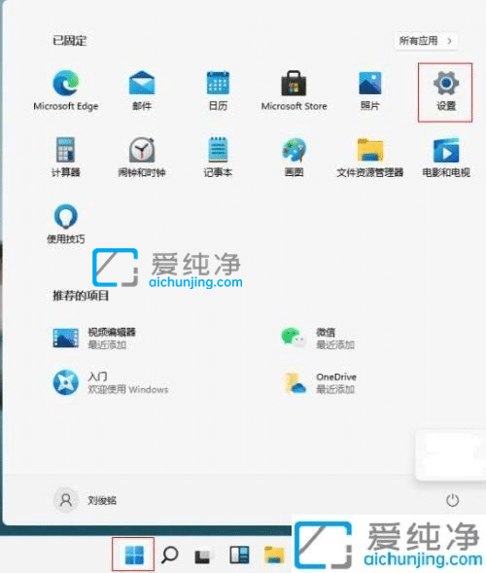486x573 pixels.
Task: Open the 设置 settings gear icon
Action: (x=446, y=90)
